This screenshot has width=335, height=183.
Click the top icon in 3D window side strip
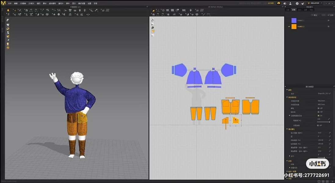pos(8,20)
